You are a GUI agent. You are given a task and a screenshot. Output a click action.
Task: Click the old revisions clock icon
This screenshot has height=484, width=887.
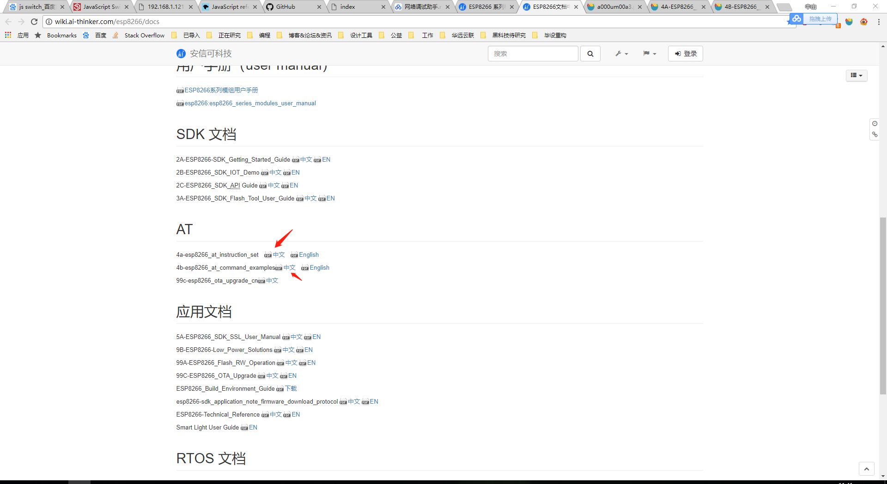click(875, 123)
